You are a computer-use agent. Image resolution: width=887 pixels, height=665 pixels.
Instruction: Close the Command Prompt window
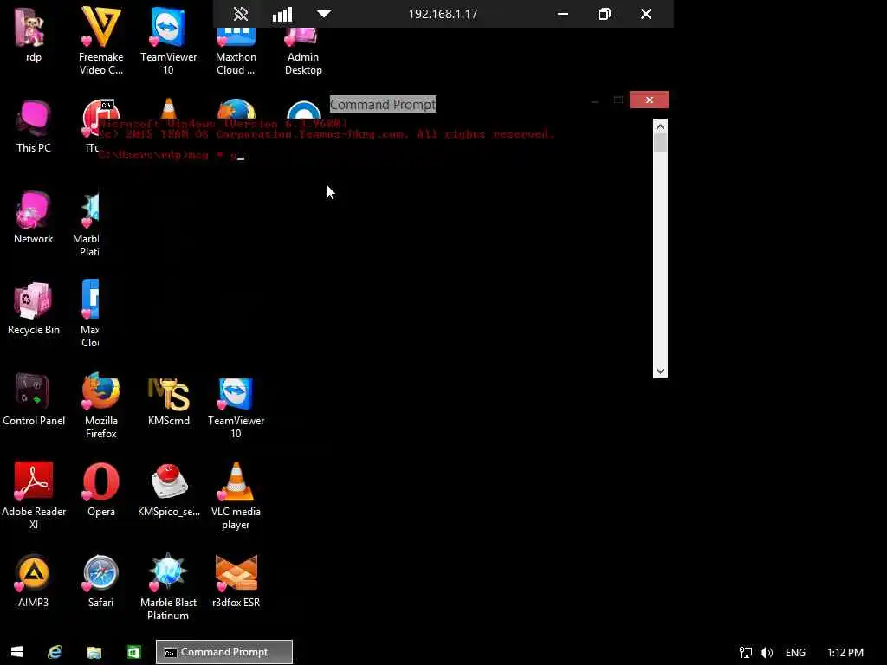(x=650, y=100)
